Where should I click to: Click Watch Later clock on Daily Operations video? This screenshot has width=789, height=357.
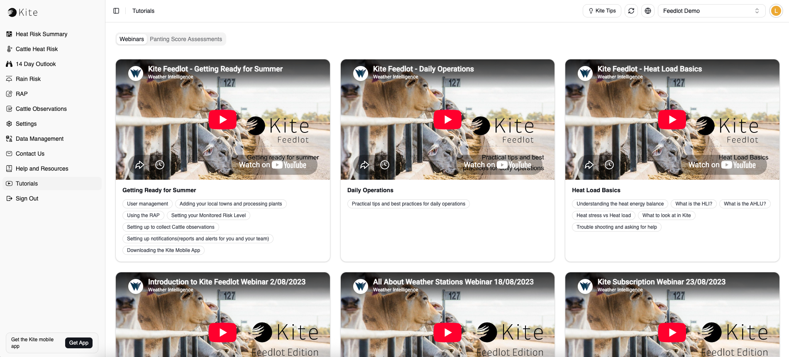point(385,165)
